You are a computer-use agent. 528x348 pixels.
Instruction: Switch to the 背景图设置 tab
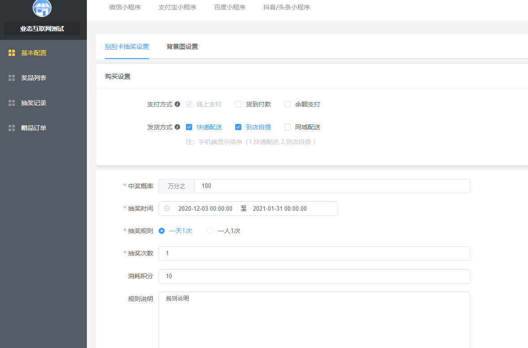182,47
